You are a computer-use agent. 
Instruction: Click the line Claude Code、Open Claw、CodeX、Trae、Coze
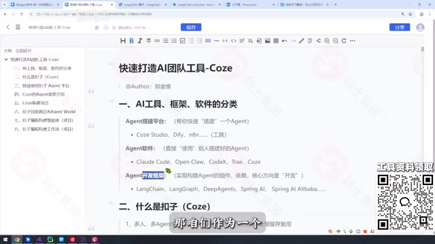click(x=198, y=162)
